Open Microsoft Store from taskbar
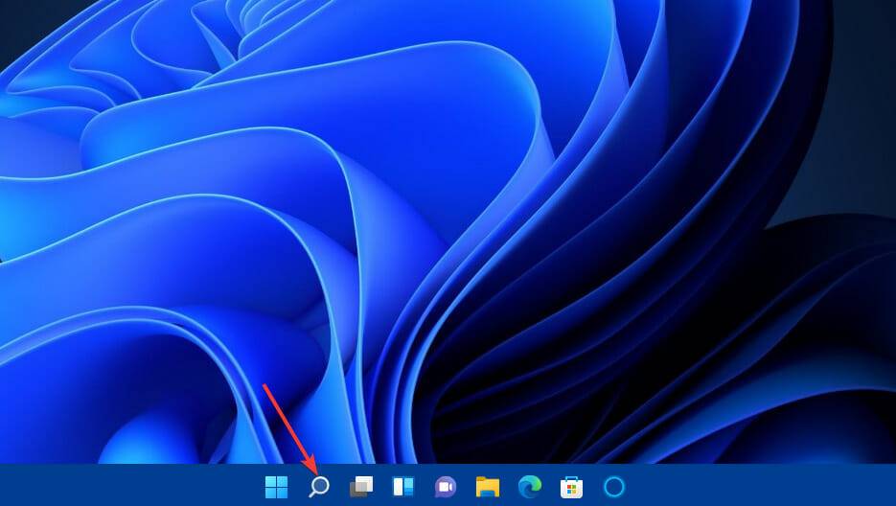The width and height of the screenshot is (896, 506). [571, 487]
